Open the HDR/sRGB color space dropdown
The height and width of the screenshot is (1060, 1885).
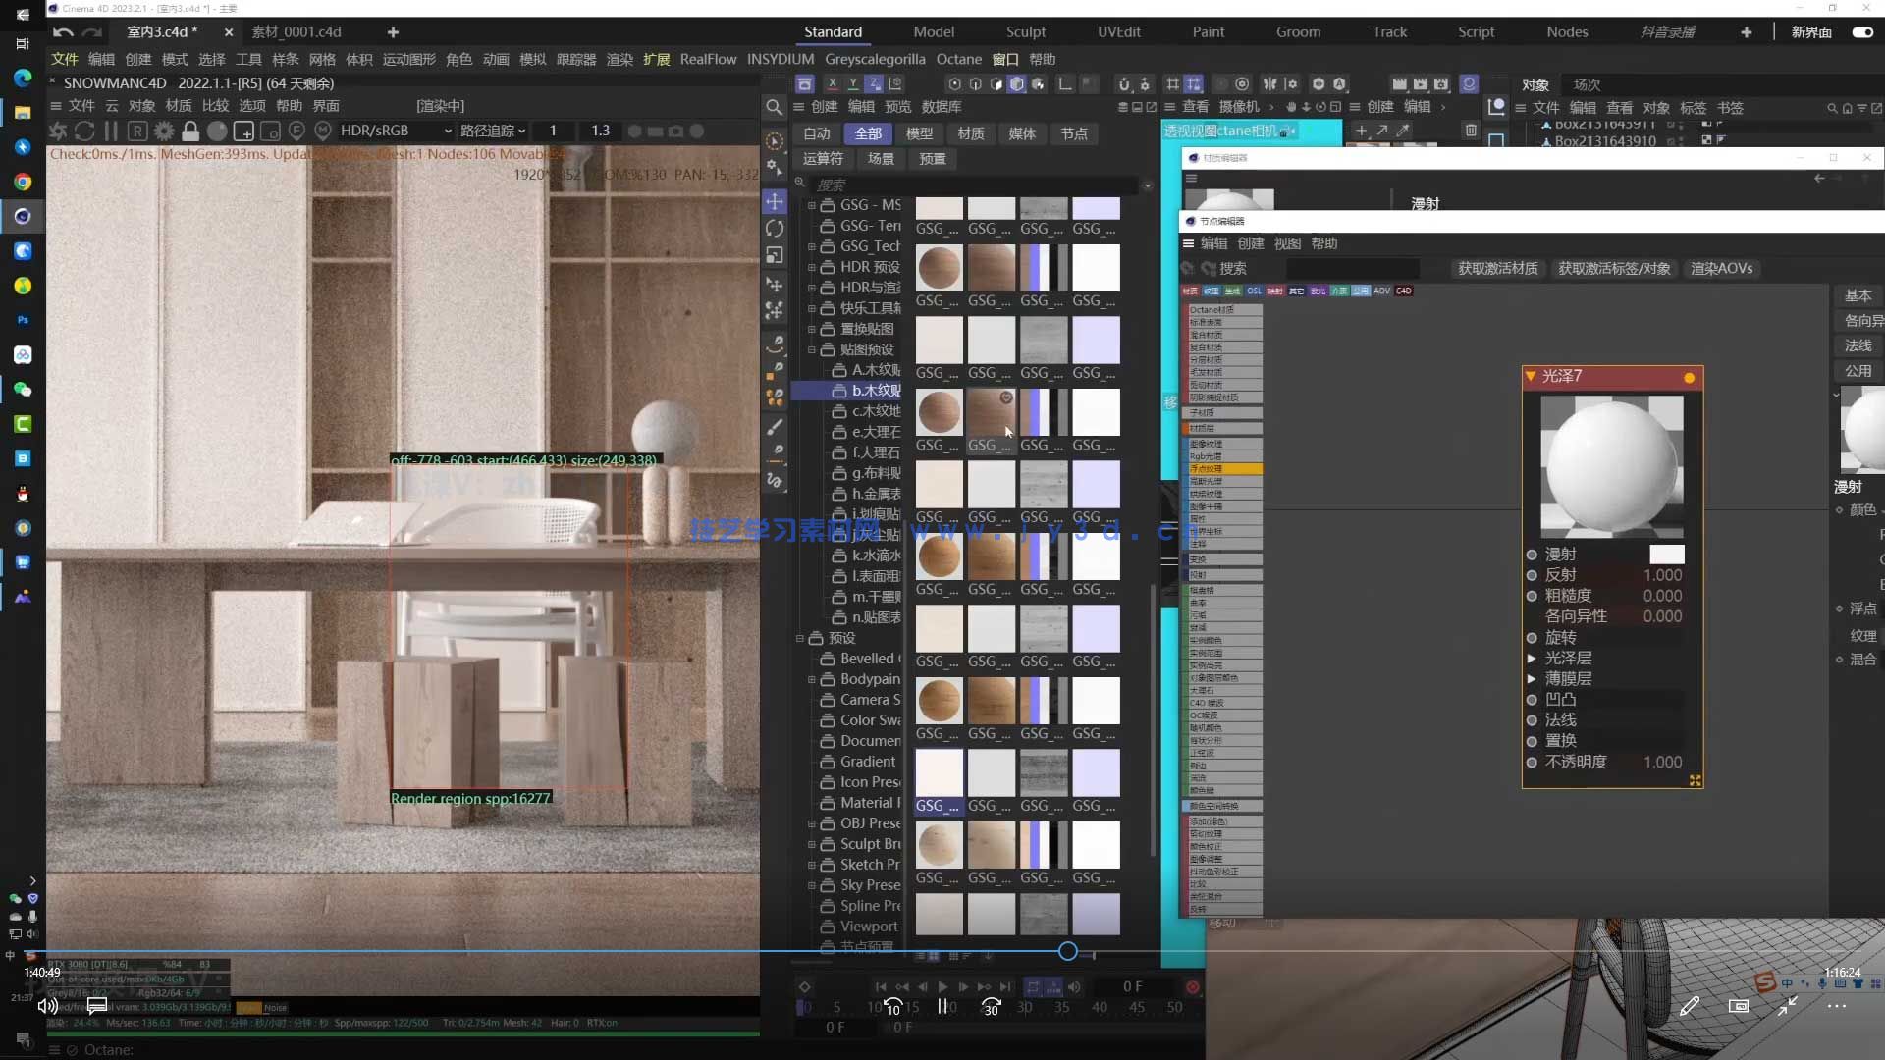tap(395, 131)
